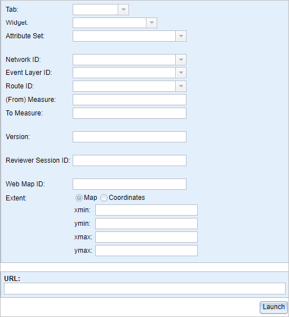The image size is (289, 317).
Task: Expand the Widget dropdown list
Action: [x=152, y=23]
